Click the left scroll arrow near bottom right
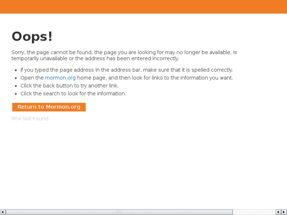 [x=278, y=212]
